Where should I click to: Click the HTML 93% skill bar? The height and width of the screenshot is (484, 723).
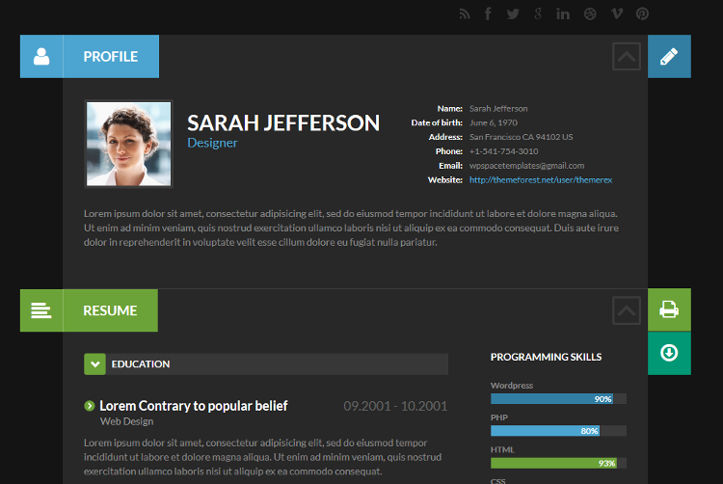pyautogui.click(x=558, y=463)
